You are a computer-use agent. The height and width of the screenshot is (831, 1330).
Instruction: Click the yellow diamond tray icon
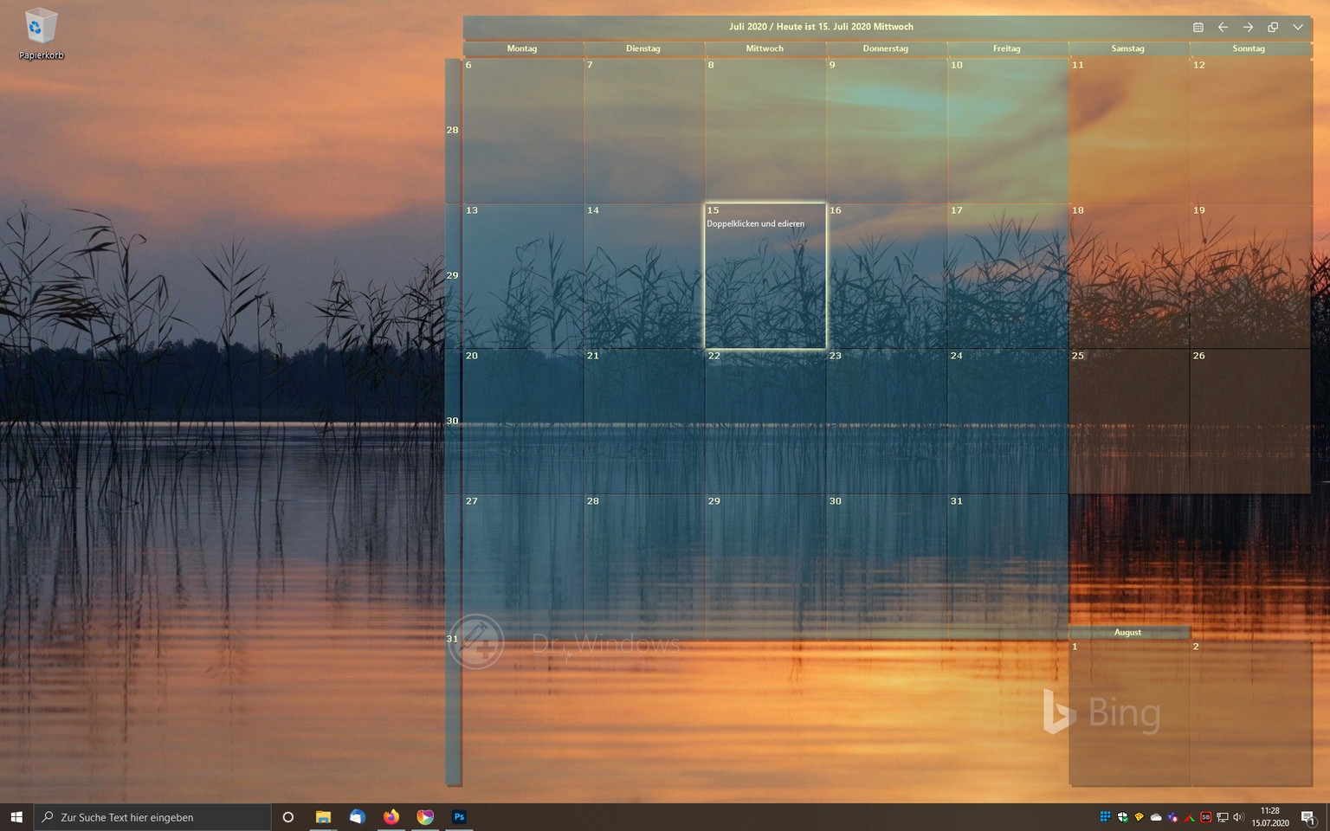point(1139,817)
